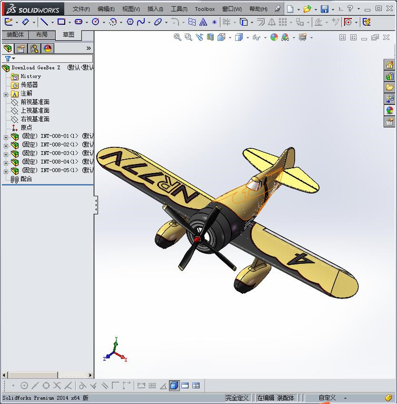Image resolution: width=397 pixels, height=404 pixels.
Task: Switch to the 布局 tab
Action: 42,35
